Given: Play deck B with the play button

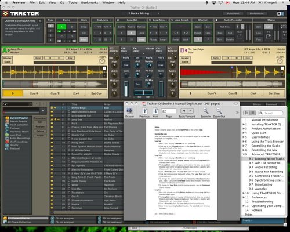Looking at the screenshot, I should (190, 93).
